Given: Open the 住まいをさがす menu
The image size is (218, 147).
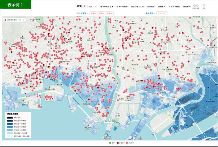Looking at the screenshot, I should click(x=107, y=6).
